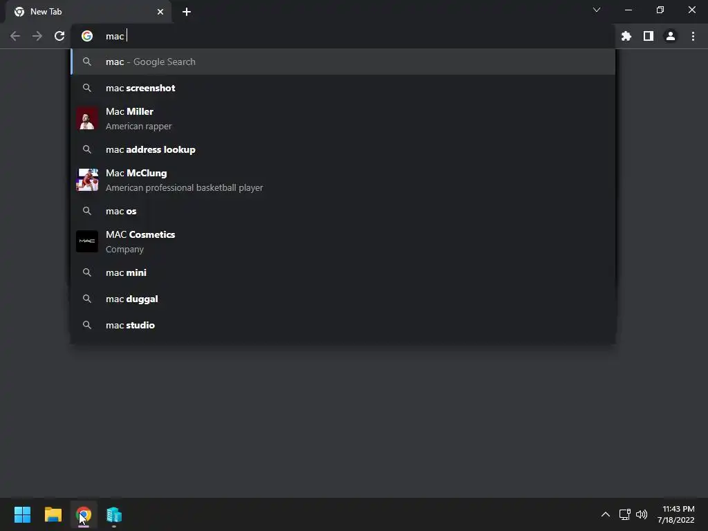Image resolution: width=708 pixels, height=531 pixels.
Task: Click search icon beside 'mac os'
Action: tap(87, 211)
